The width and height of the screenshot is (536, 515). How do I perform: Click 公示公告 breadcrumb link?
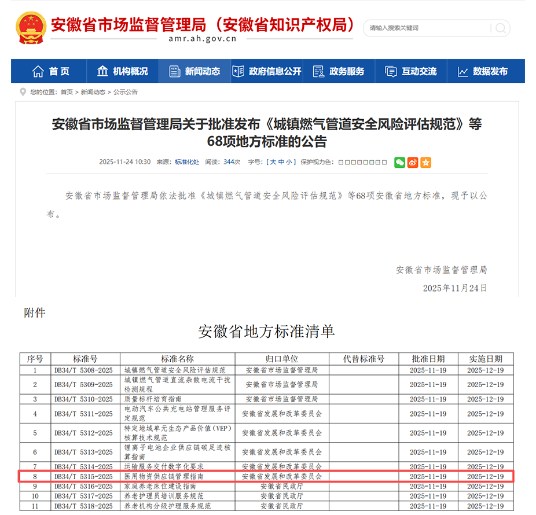126,92
